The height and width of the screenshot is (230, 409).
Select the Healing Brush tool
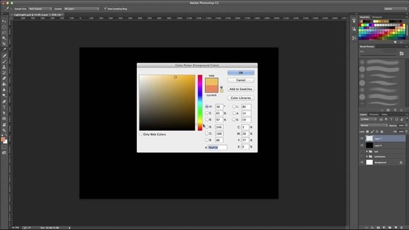pyautogui.click(x=4, y=56)
